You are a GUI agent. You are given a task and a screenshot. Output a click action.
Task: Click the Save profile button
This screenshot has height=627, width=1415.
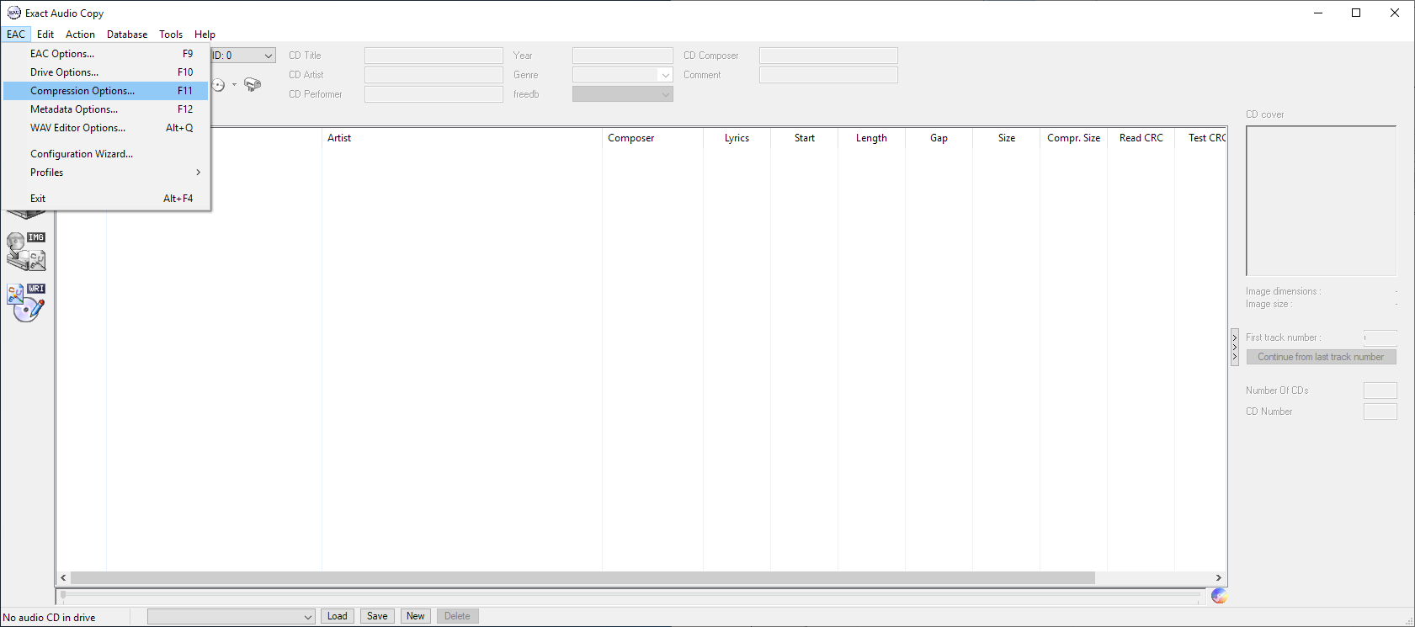tap(377, 616)
